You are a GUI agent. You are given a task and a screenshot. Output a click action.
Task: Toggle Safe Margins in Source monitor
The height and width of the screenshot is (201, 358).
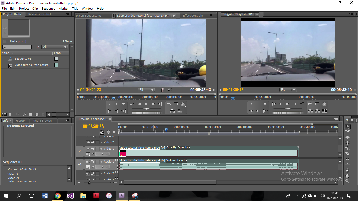coord(176,104)
